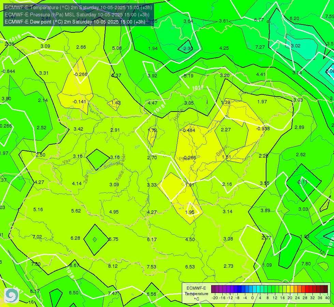Click the dew point value 2.73
This screenshot has height=307, width=334.
(x=228, y=266)
